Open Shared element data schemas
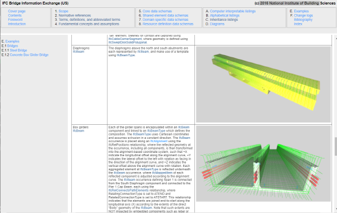337x213 pixels. click(165, 15)
